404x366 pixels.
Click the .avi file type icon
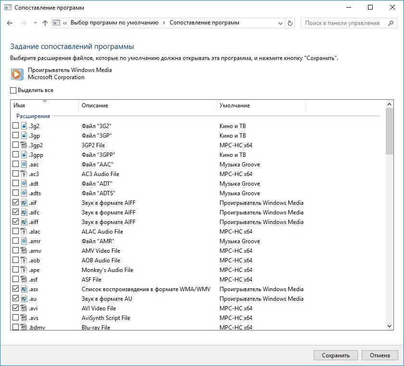(24, 308)
